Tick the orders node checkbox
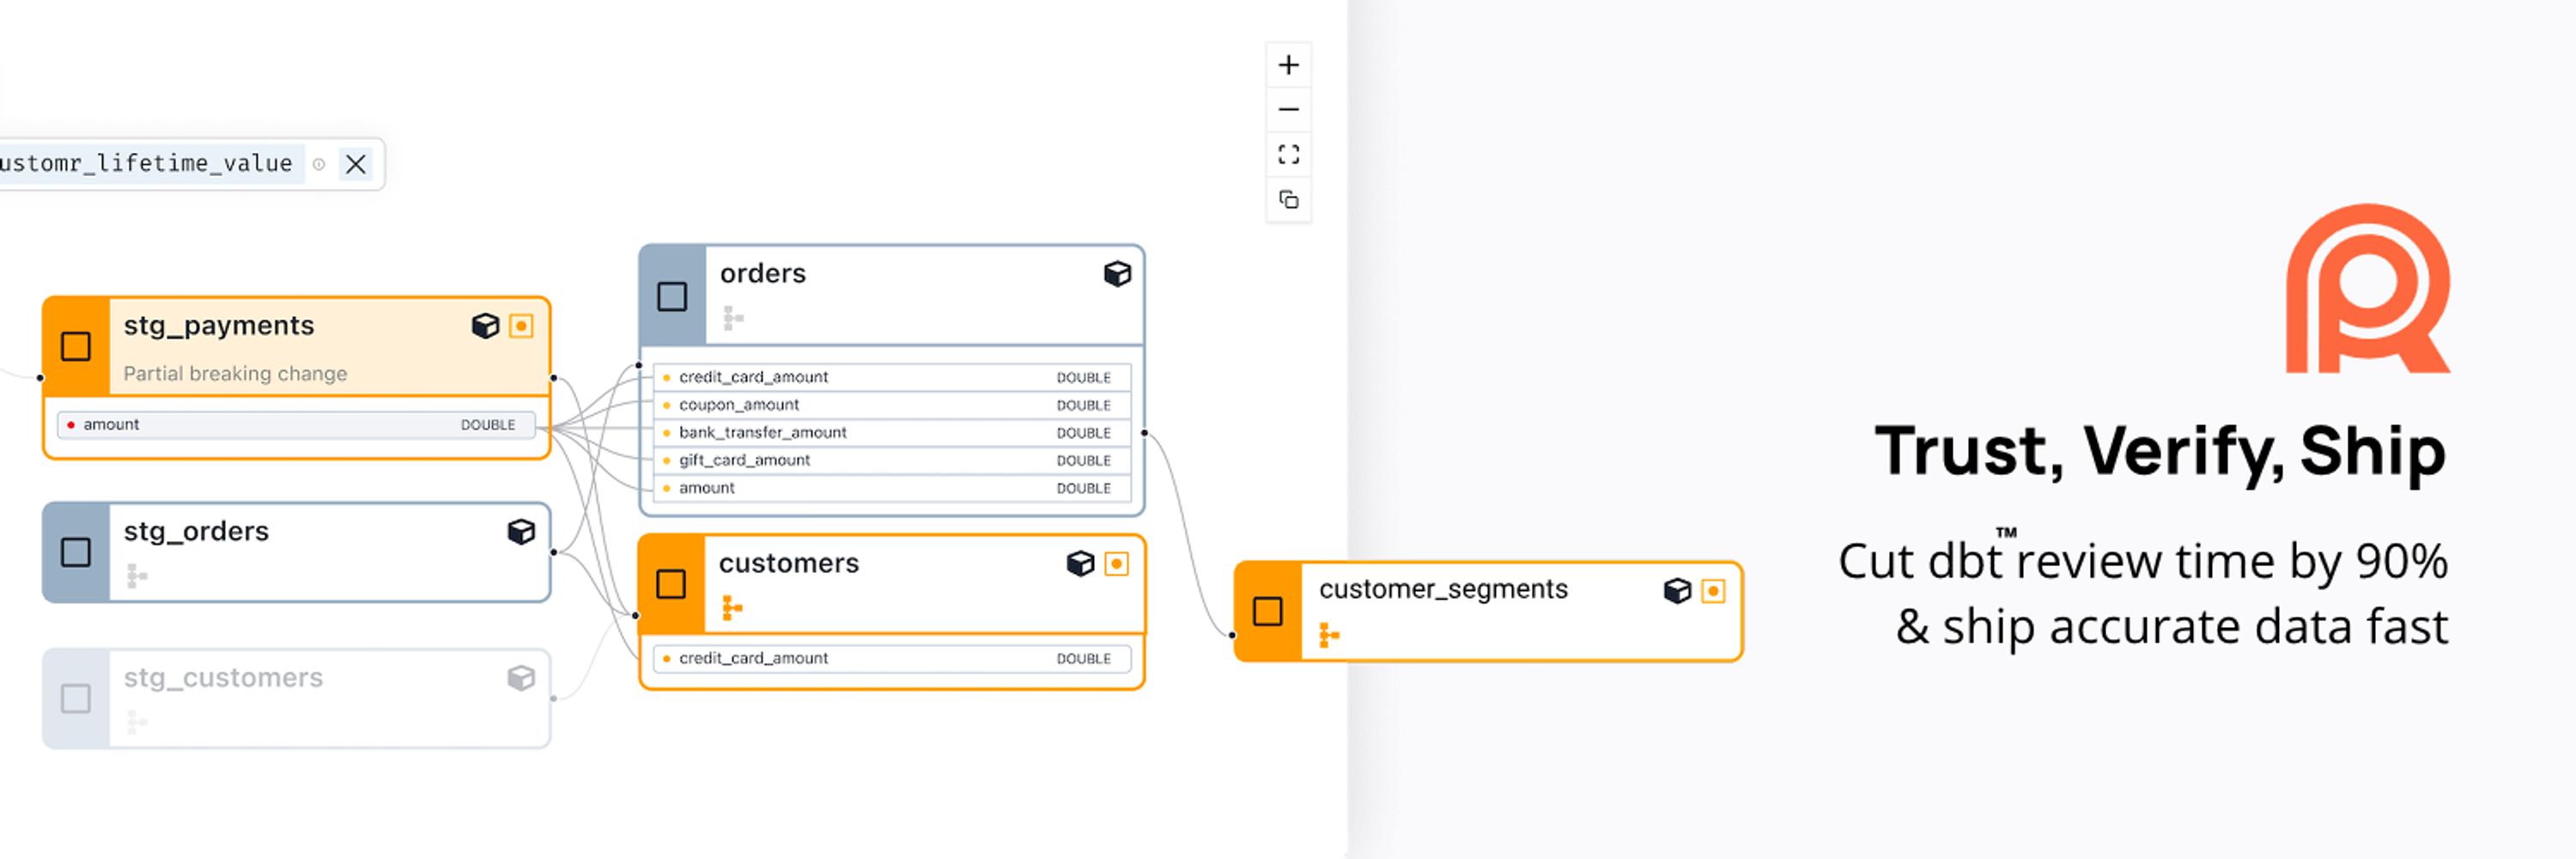The height and width of the screenshot is (859, 2576). click(x=672, y=296)
